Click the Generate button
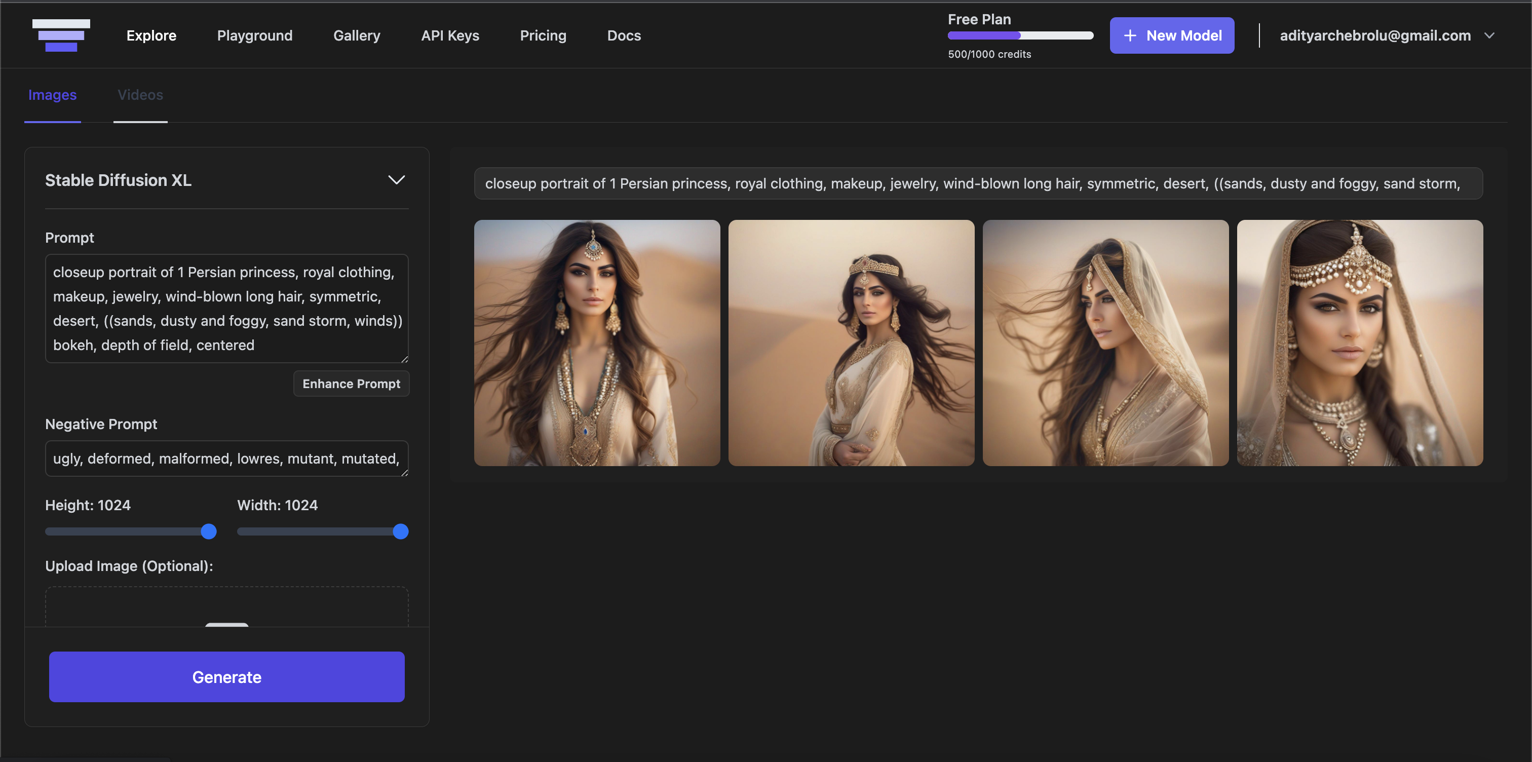The width and height of the screenshot is (1532, 762). click(x=226, y=677)
